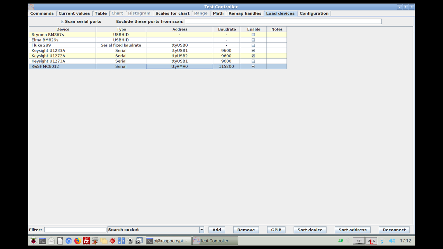Disable the R&SHMC8012 device checkbox
The image size is (443, 249).
coord(253,66)
